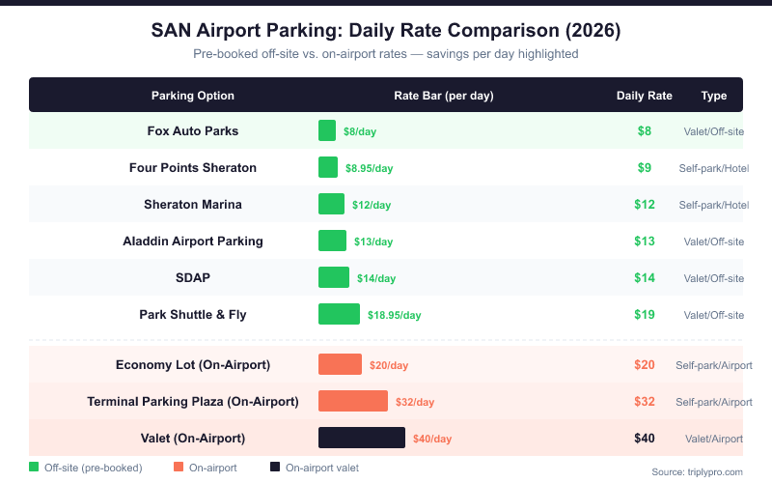This screenshot has height=483, width=772.
Task: Click the Terminal Parking Plaza orange bar
Action: point(353,401)
